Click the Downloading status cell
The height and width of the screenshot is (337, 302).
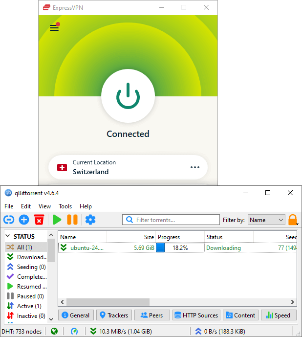[x=223, y=248]
